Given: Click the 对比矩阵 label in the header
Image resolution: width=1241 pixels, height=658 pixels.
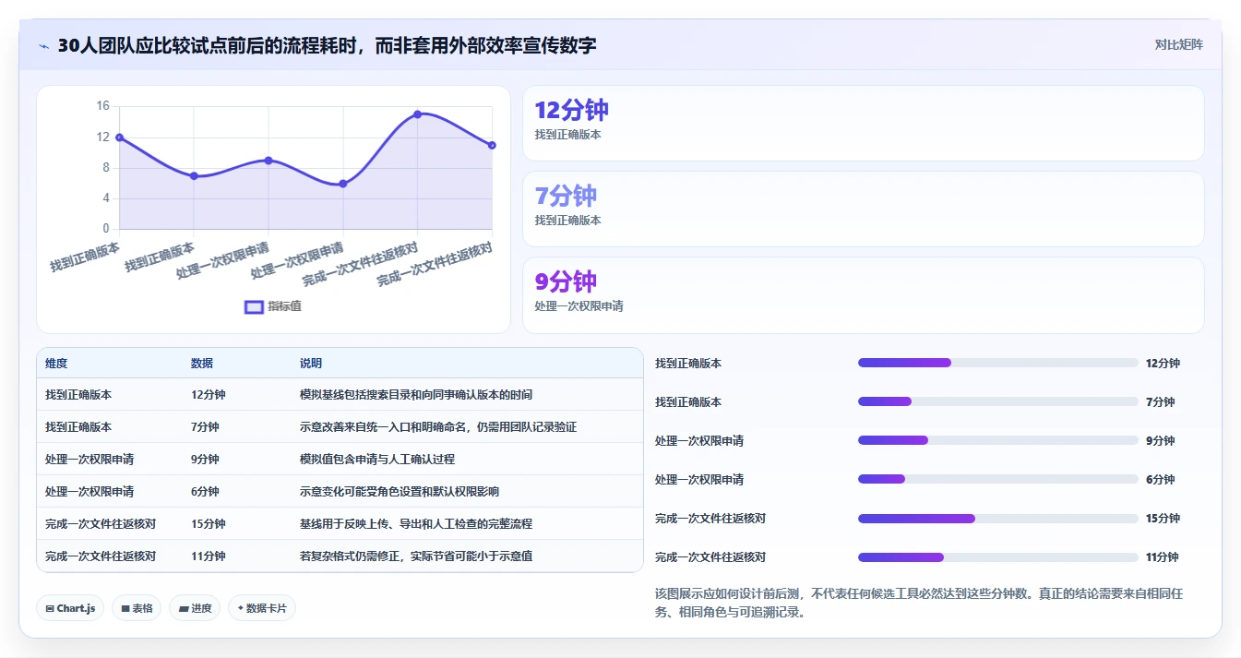Looking at the screenshot, I should [1178, 44].
